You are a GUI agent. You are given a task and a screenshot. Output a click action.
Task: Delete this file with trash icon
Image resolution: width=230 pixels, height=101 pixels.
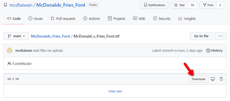(221, 79)
